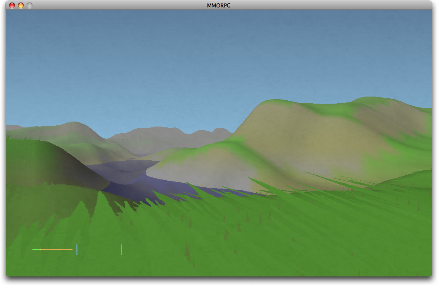
Task: Minimize the MMORPG window with yellow button
Action: point(21,5)
